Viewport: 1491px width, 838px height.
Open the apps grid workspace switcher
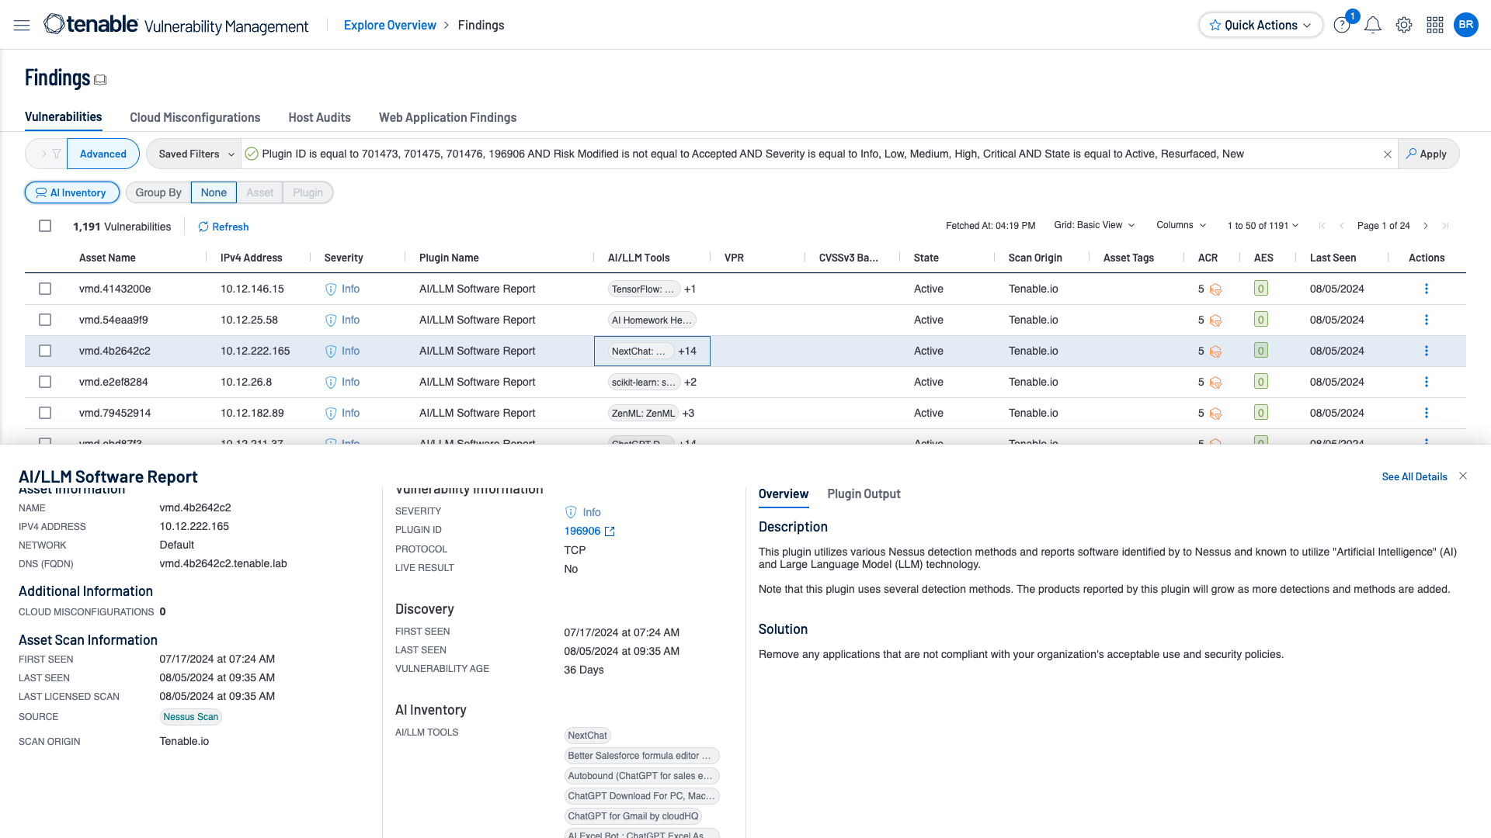[x=1434, y=26]
